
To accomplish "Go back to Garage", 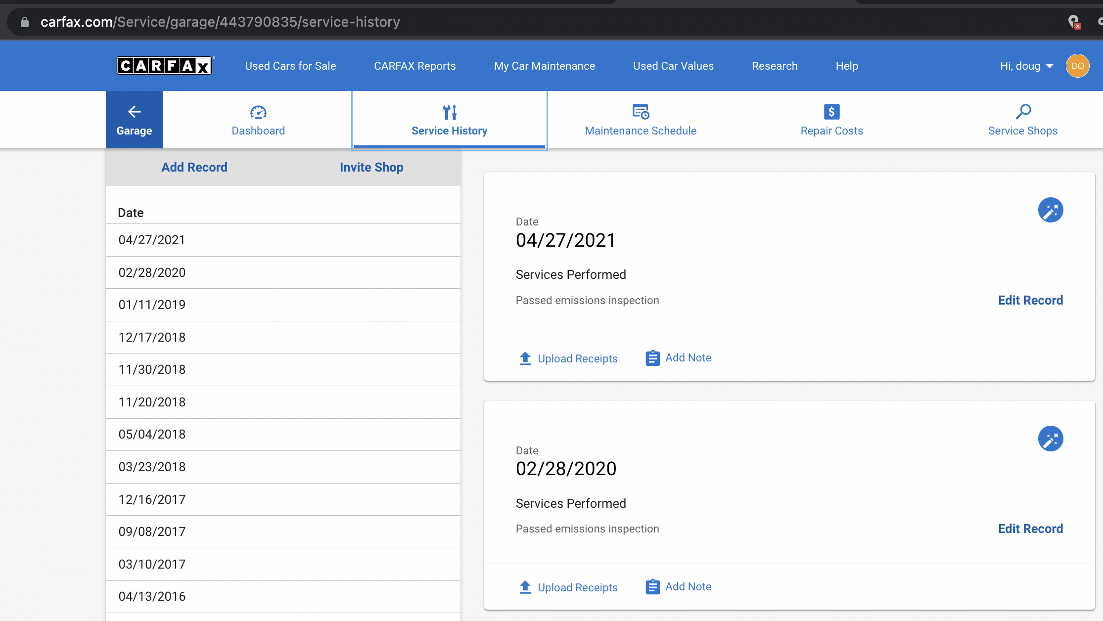I will click(134, 120).
